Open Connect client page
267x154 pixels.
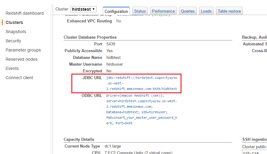(x=19, y=78)
